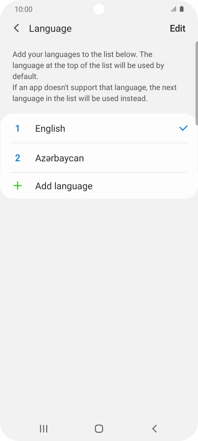Tap the Home navigation button
The image size is (198, 441).
(x=99, y=429)
